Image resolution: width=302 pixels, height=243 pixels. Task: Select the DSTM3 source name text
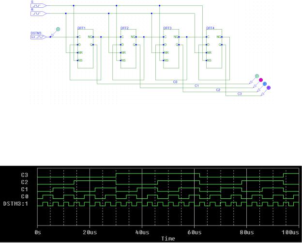point(36,33)
